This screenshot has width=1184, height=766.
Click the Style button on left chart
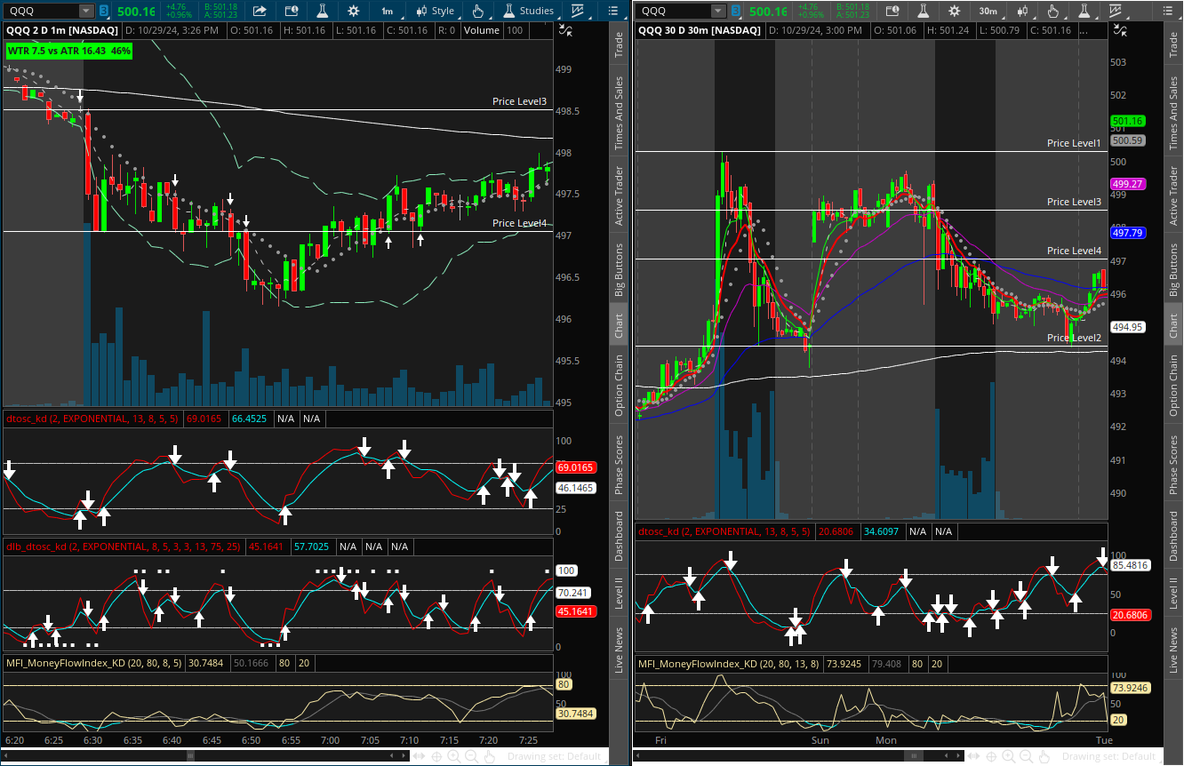coord(435,11)
